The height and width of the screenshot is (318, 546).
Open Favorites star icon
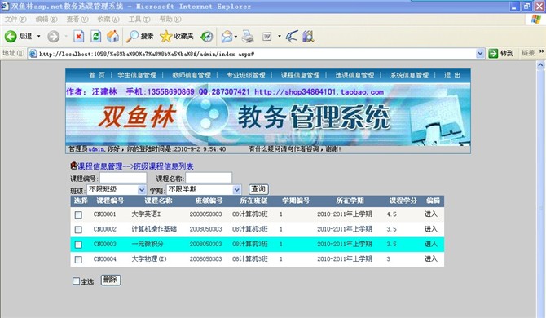(165, 36)
